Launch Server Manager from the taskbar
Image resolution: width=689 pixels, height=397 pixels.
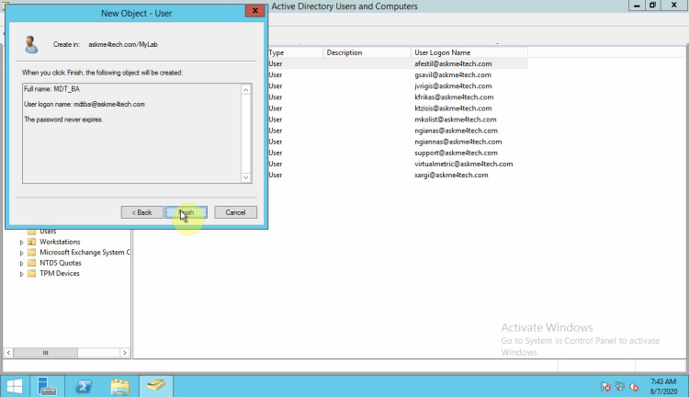tap(48, 385)
